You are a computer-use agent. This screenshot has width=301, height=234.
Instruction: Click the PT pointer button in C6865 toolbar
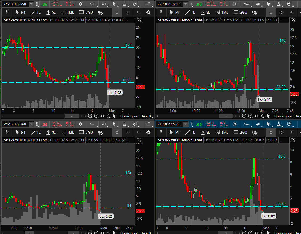pyautogui.click(x=174, y=132)
